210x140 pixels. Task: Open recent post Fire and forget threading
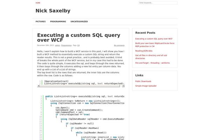point(152,63)
